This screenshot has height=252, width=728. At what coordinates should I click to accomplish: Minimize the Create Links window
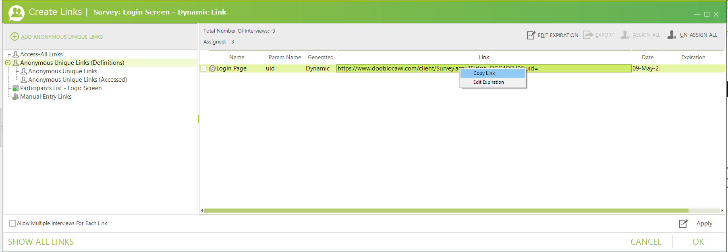tap(697, 14)
